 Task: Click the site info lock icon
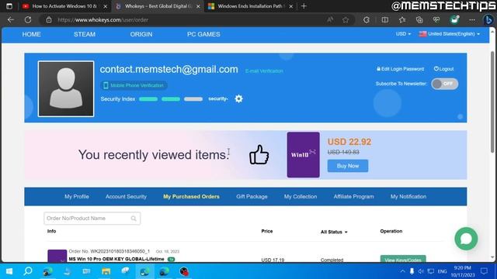(49, 19)
